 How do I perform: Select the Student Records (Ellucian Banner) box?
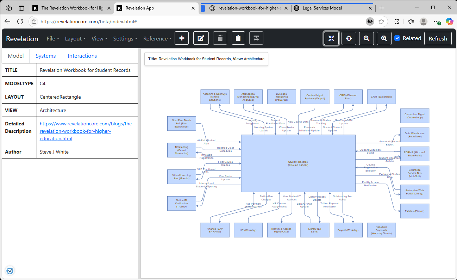(298, 163)
